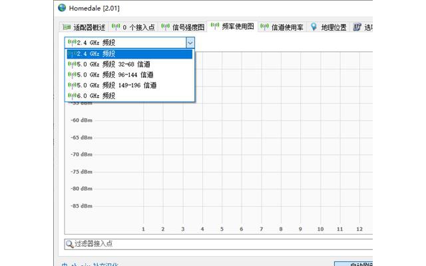Click the -60 dBm axis label
The height and width of the screenshot is (266, 426).
click(81, 120)
